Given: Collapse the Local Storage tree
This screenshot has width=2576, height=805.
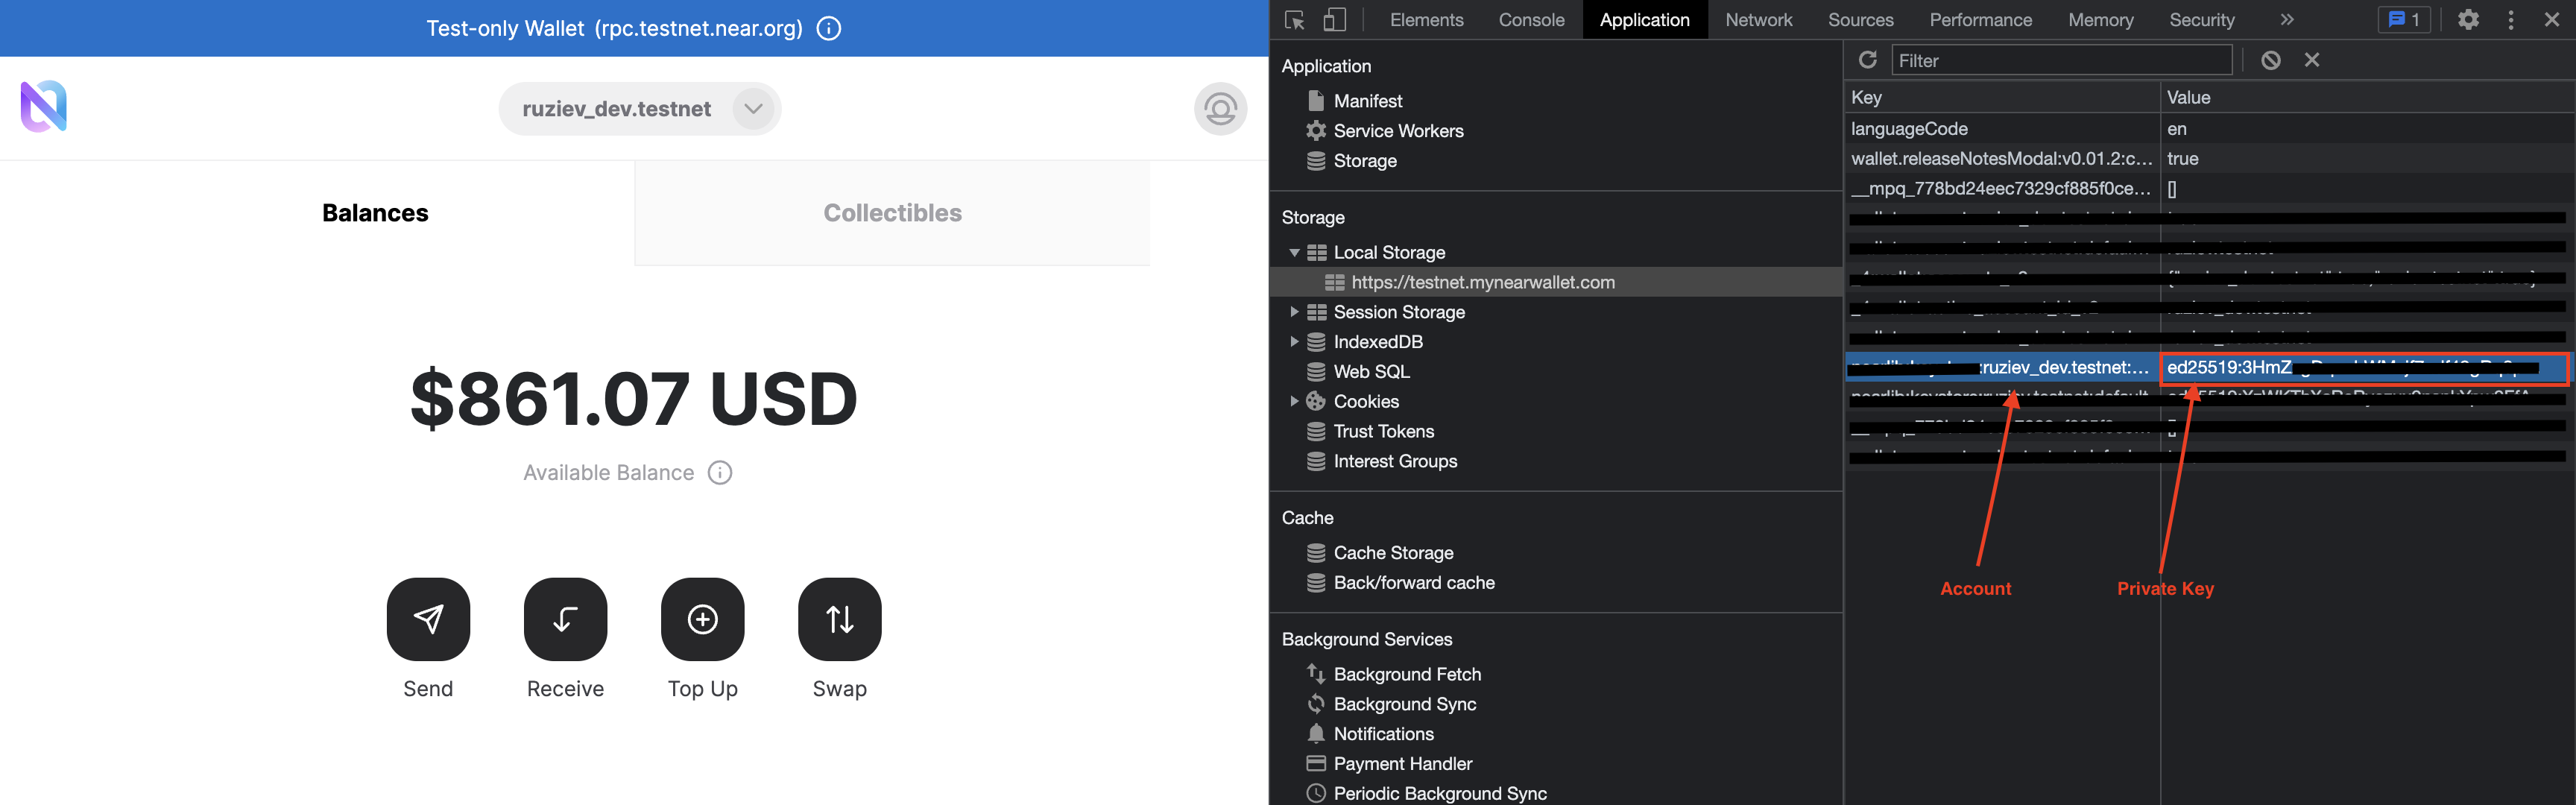Looking at the screenshot, I should (x=1294, y=253).
